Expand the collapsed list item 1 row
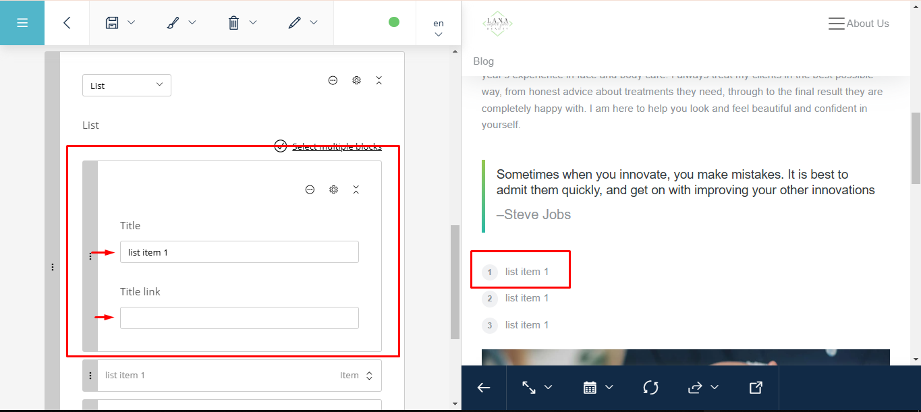Viewport: 921px width, 412px height. tap(369, 376)
